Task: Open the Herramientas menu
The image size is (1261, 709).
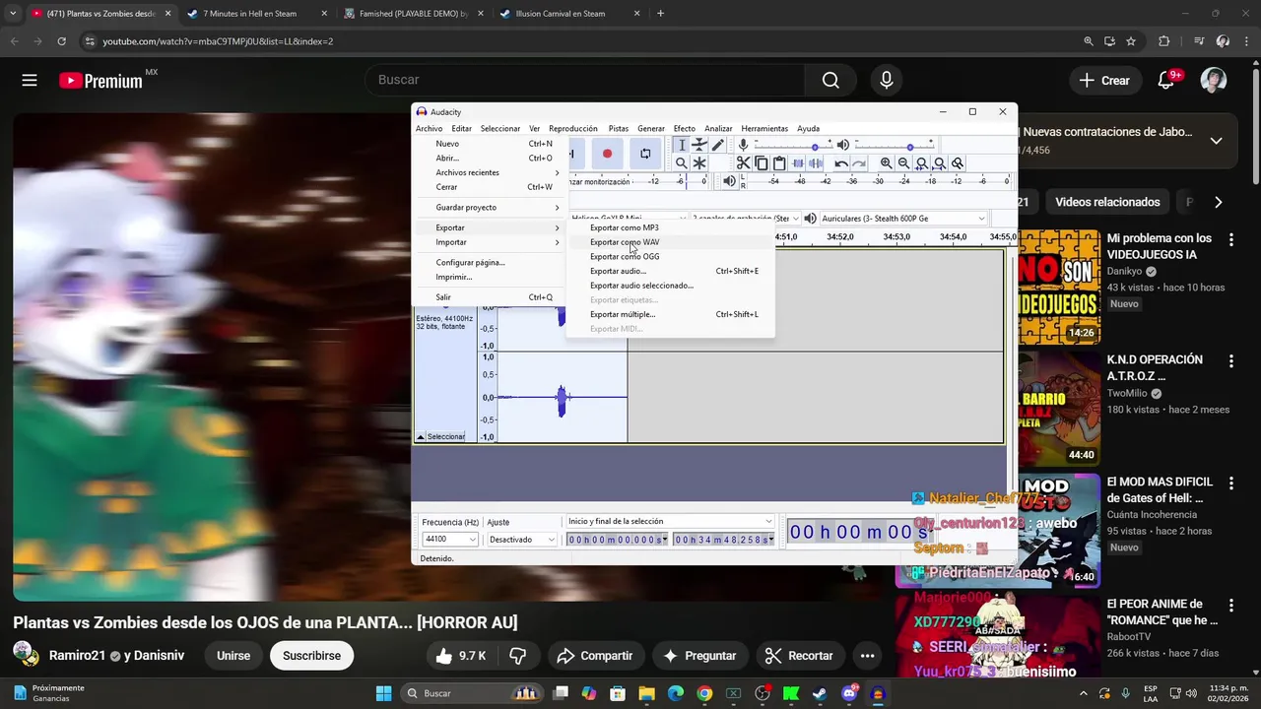Action: (764, 129)
